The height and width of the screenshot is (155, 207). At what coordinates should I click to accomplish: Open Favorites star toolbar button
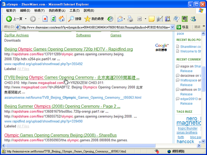[94, 19]
